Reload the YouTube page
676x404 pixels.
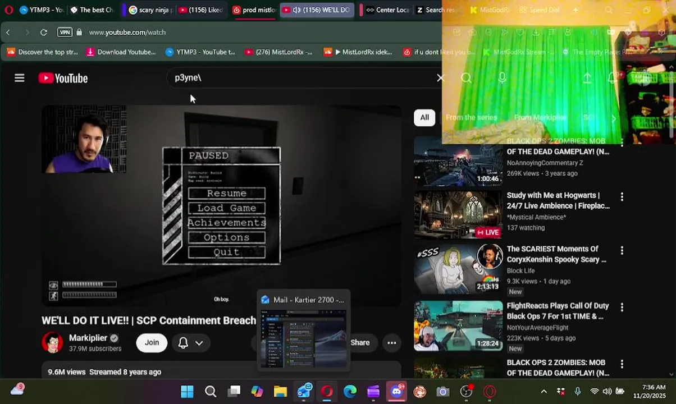pos(44,33)
